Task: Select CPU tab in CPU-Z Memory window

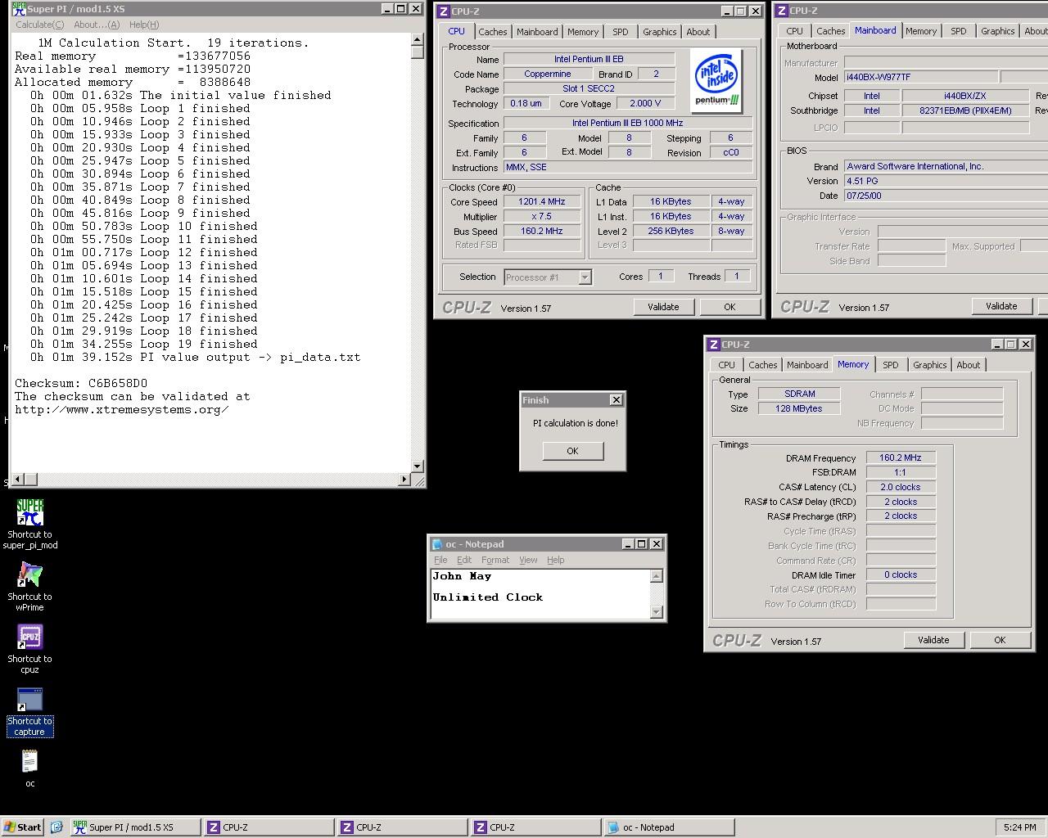Action: 727,365
